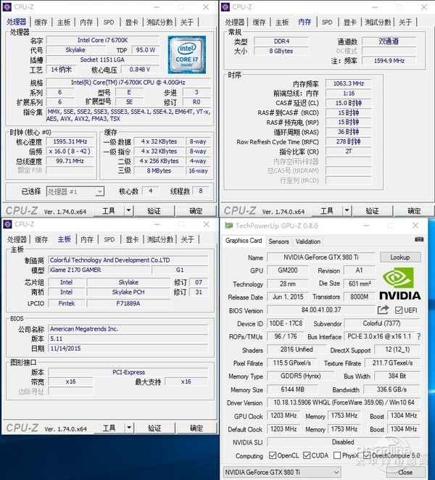Switch to 关于 tab in memory window
The image size is (435, 480).
(405, 22)
